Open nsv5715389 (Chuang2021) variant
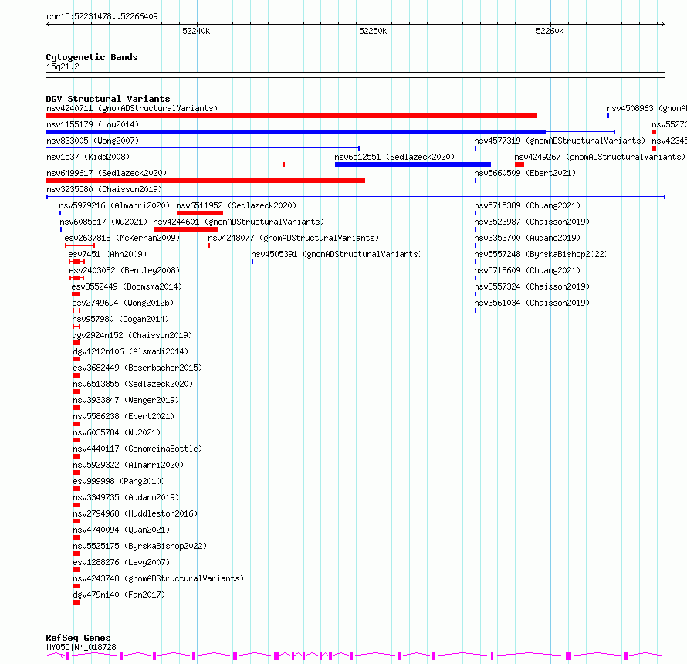 coord(527,205)
